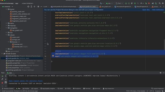
Task: Open Layout Inspector button
Action: click(x=158, y=89)
